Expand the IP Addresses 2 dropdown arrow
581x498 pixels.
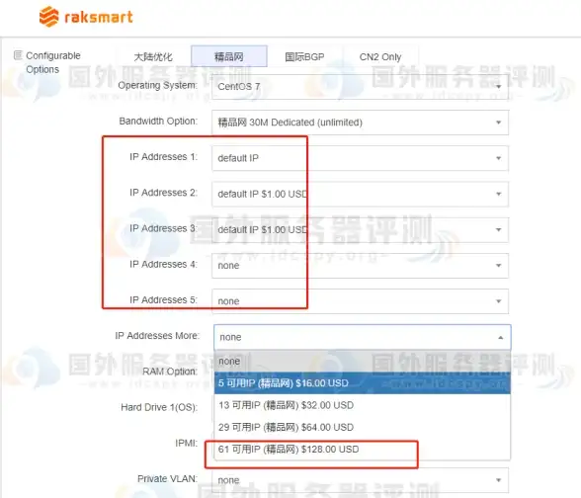click(x=499, y=194)
